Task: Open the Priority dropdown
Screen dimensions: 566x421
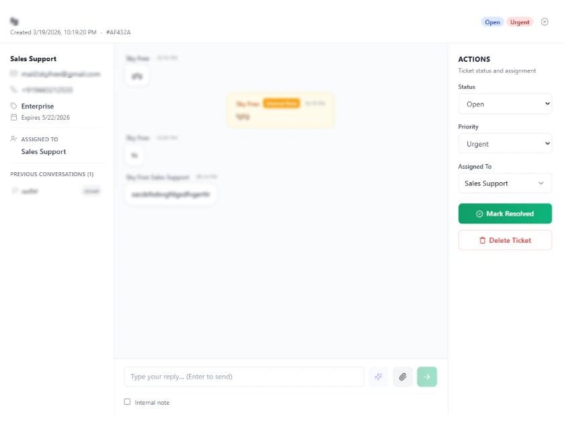Action: tap(505, 144)
